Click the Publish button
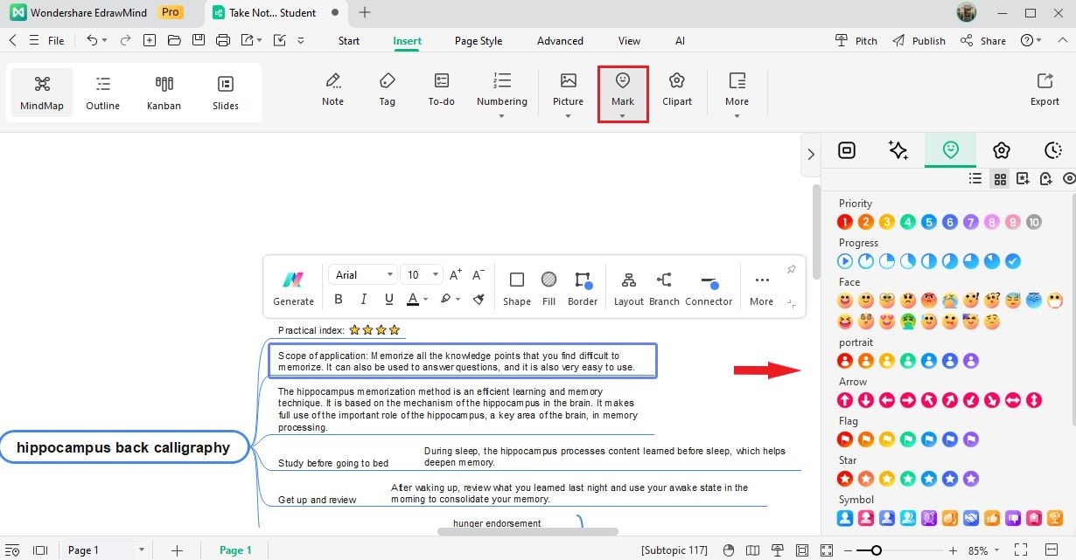 point(919,41)
